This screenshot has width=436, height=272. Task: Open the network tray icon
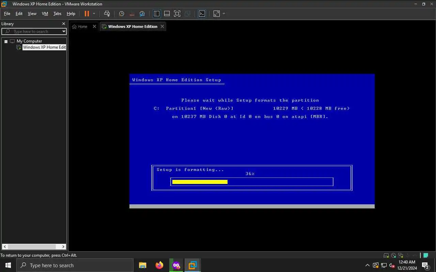[384, 265]
